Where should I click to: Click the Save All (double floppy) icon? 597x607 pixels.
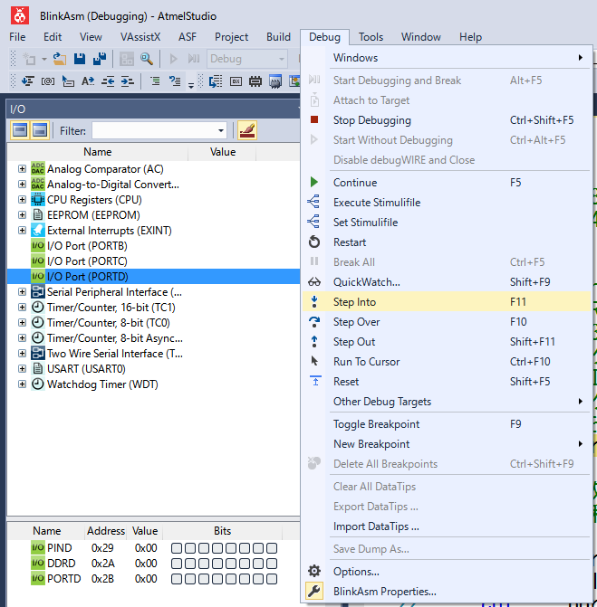click(x=100, y=59)
